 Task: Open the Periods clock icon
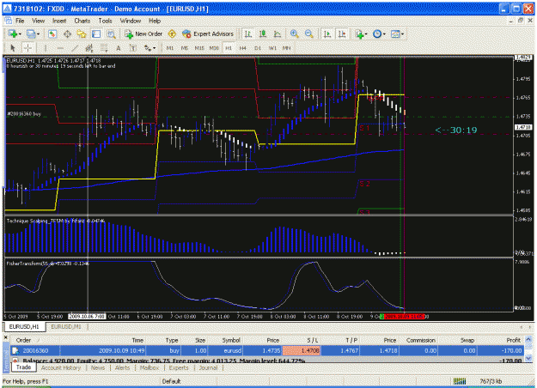(x=377, y=33)
